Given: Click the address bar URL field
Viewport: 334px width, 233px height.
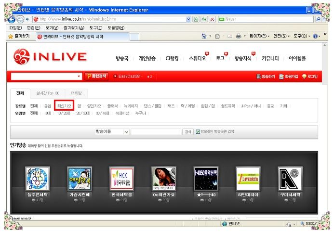Looking at the screenshot, I should tap(110, 19).
